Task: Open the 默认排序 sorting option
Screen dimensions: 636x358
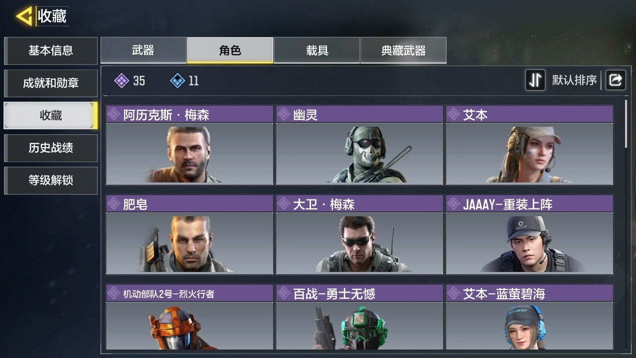Action: [x=574, y=80]
